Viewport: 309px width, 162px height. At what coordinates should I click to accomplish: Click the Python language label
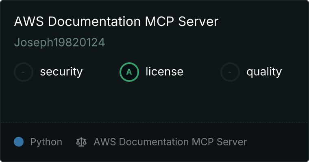tap(46, 142)
